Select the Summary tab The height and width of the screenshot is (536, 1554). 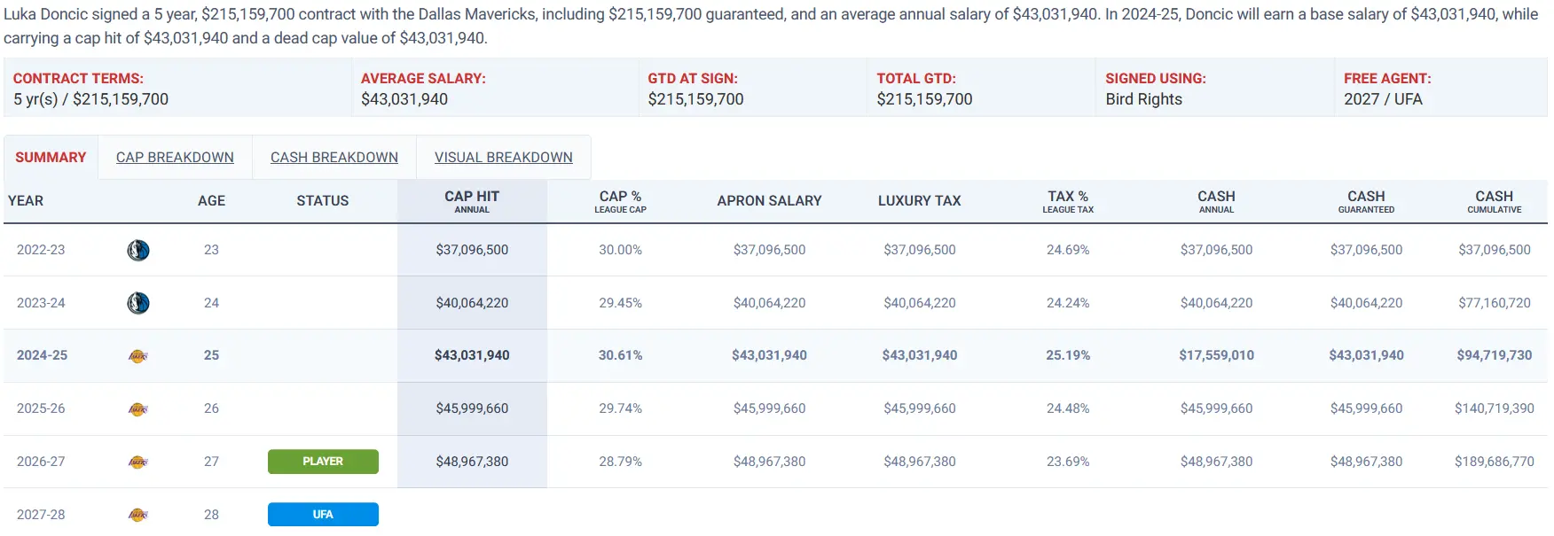[x=51, y=158]
